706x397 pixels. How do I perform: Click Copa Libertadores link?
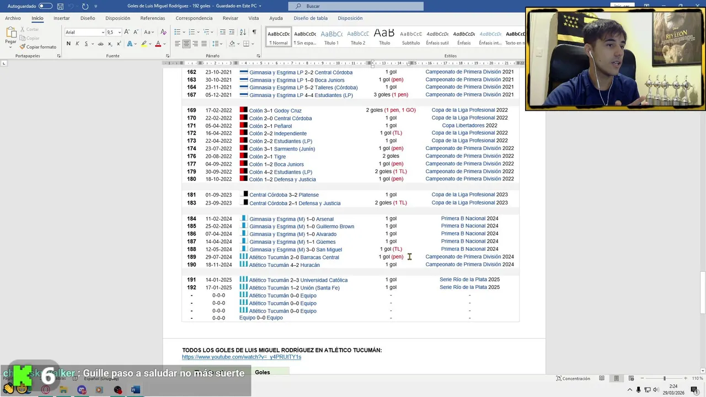[463, 126]
